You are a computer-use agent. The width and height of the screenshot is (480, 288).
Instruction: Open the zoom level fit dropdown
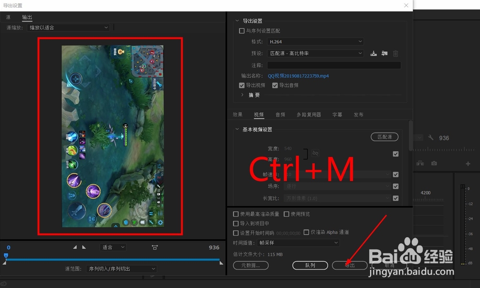pos(113,247)
